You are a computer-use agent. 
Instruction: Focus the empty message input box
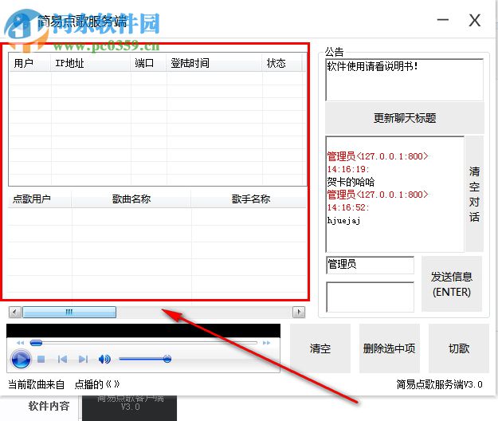coord(370,297)
